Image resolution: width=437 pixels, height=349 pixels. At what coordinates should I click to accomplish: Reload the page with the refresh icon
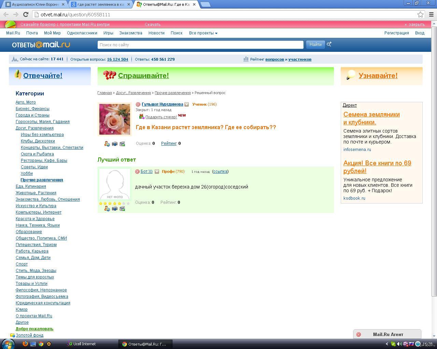tap(26, 14)
